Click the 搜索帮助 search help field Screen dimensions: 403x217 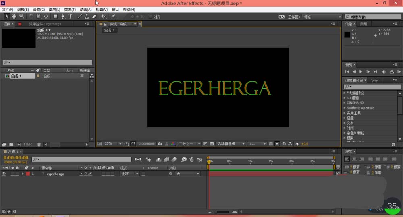(373, 17)
